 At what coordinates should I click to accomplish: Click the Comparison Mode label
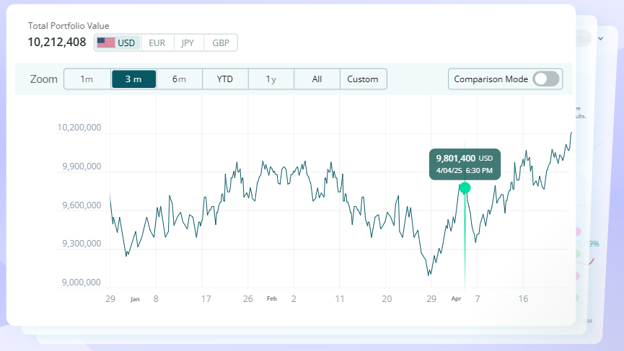(491, 79)
